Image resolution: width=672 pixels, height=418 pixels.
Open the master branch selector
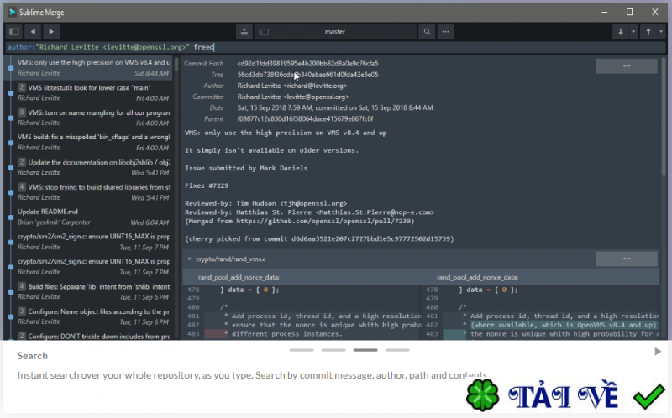click(335, 32)
